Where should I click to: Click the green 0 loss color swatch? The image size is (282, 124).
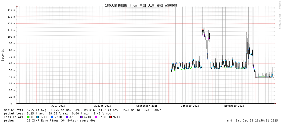28,117
